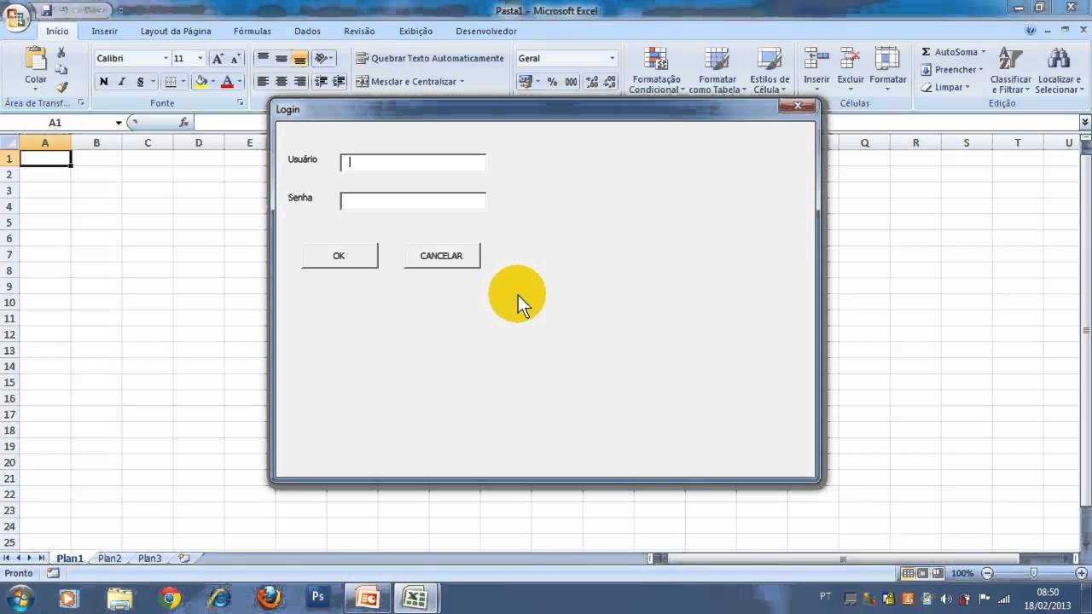Expand the Mesclar e Centralizar dropdown arrow

pyautogui.click(x=462, y=82)
